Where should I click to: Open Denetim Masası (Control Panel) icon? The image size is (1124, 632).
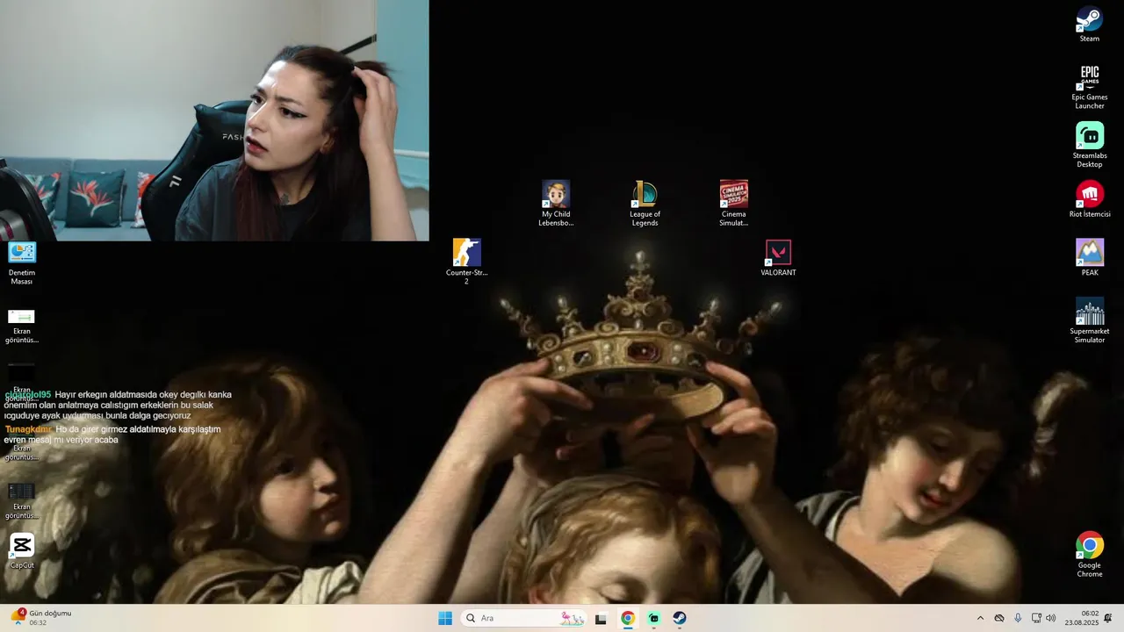click(22, 262)
